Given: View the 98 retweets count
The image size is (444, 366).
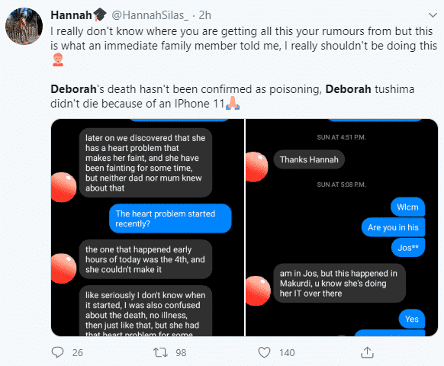Looking at the screenshot, I should click(x=181, y=353).
